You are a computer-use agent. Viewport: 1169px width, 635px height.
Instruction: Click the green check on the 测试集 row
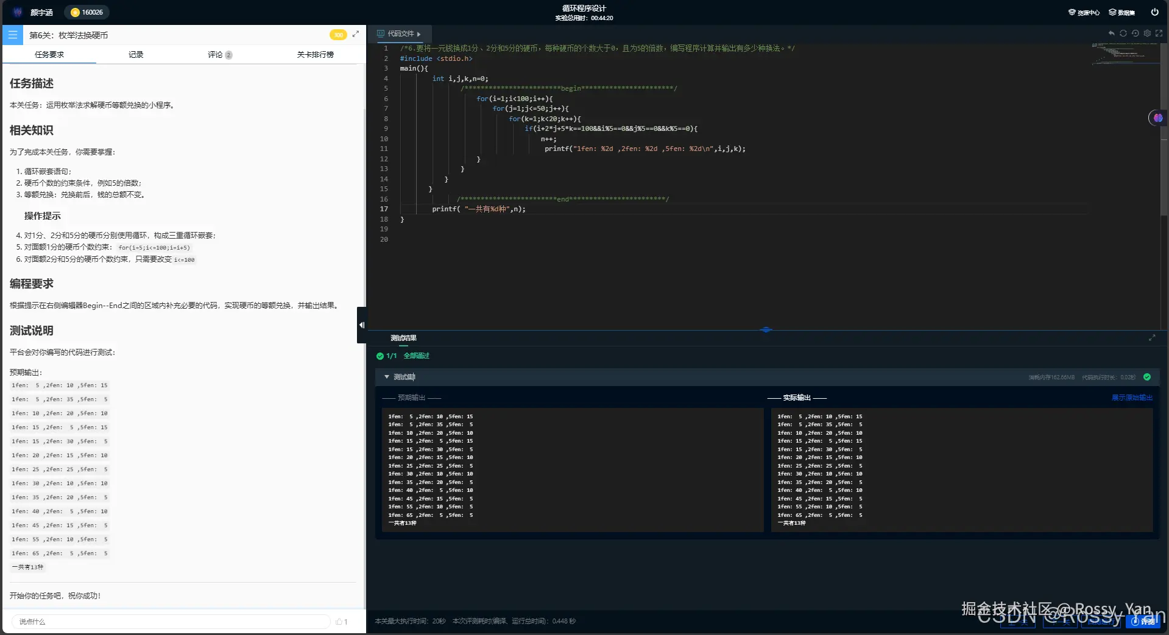tap(1147, 377)
